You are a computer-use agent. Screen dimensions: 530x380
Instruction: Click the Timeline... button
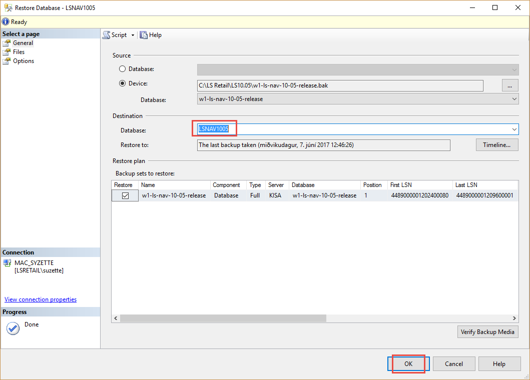click(x=496, y=145)
